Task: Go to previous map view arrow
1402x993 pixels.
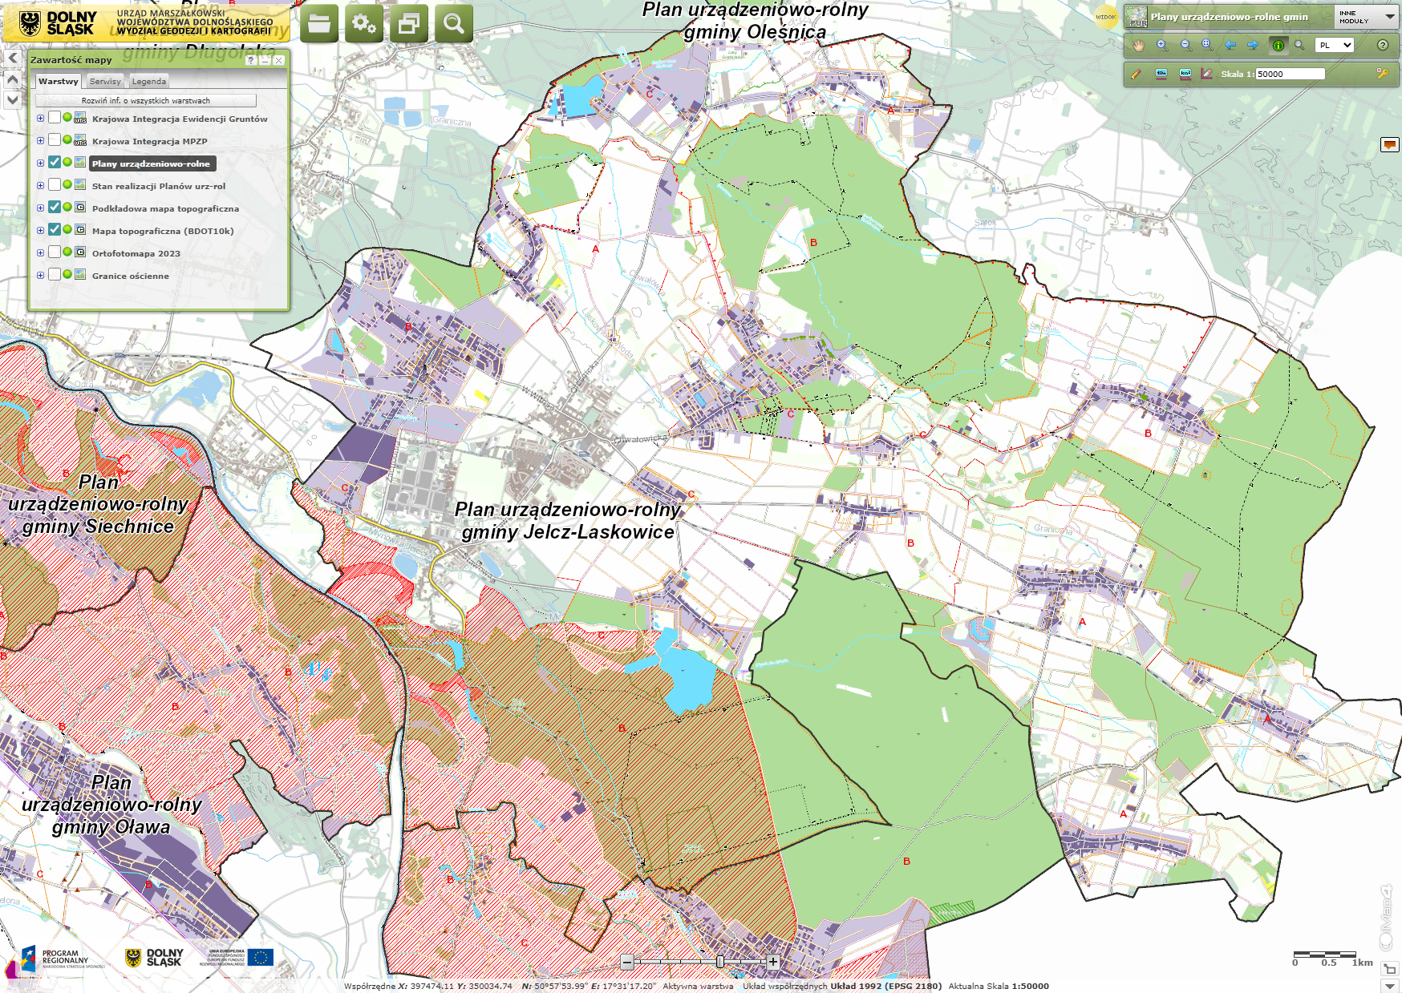Action: [1230, 45]
